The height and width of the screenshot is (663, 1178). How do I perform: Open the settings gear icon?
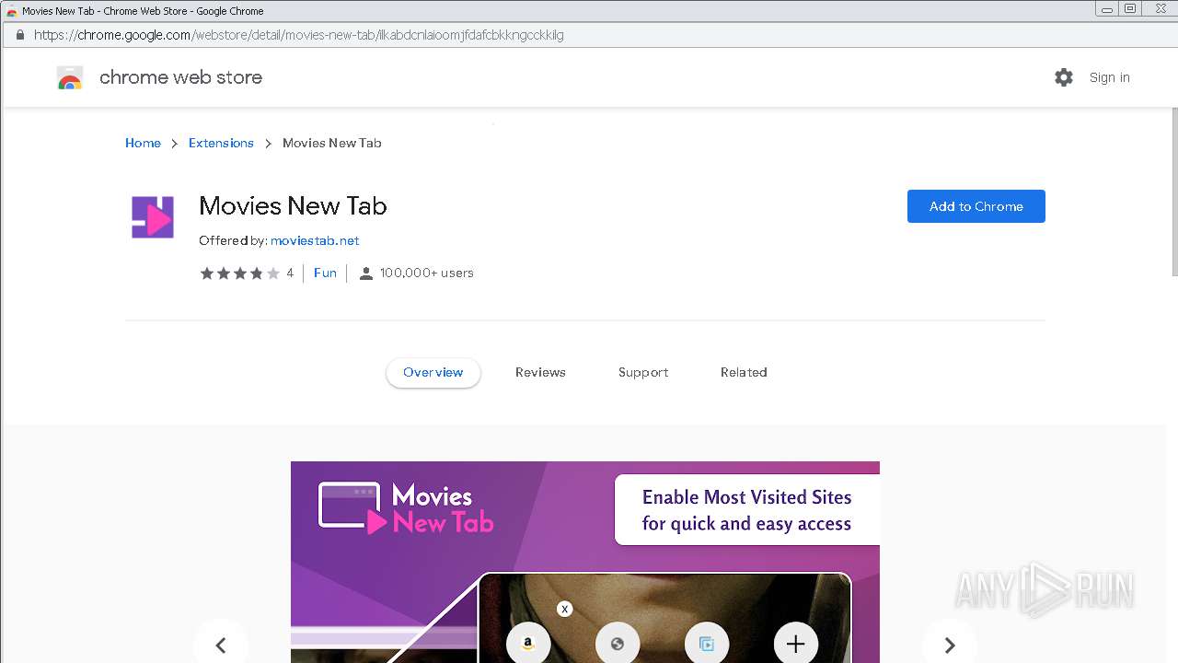tap(1064, 77)
